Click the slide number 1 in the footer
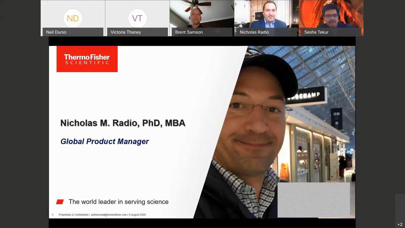 tap(53, 215)
